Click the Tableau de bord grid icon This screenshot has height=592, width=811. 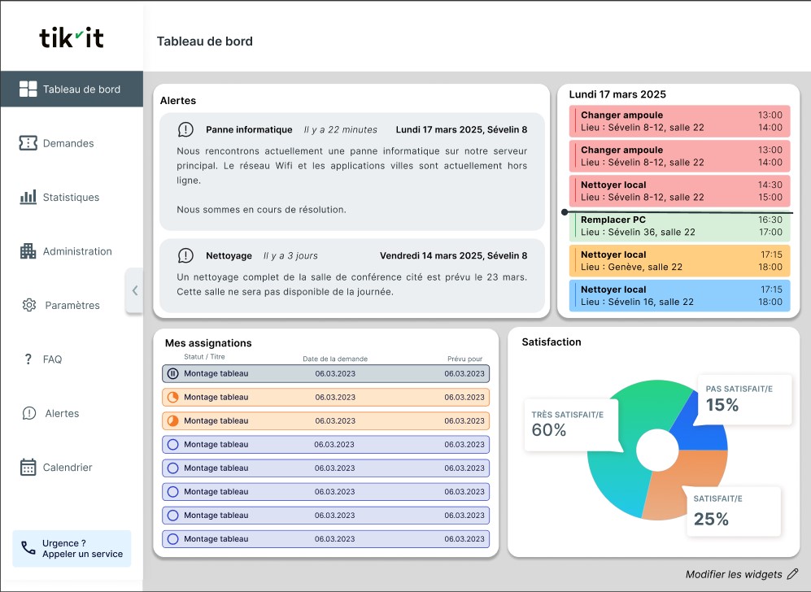[28, 89]
